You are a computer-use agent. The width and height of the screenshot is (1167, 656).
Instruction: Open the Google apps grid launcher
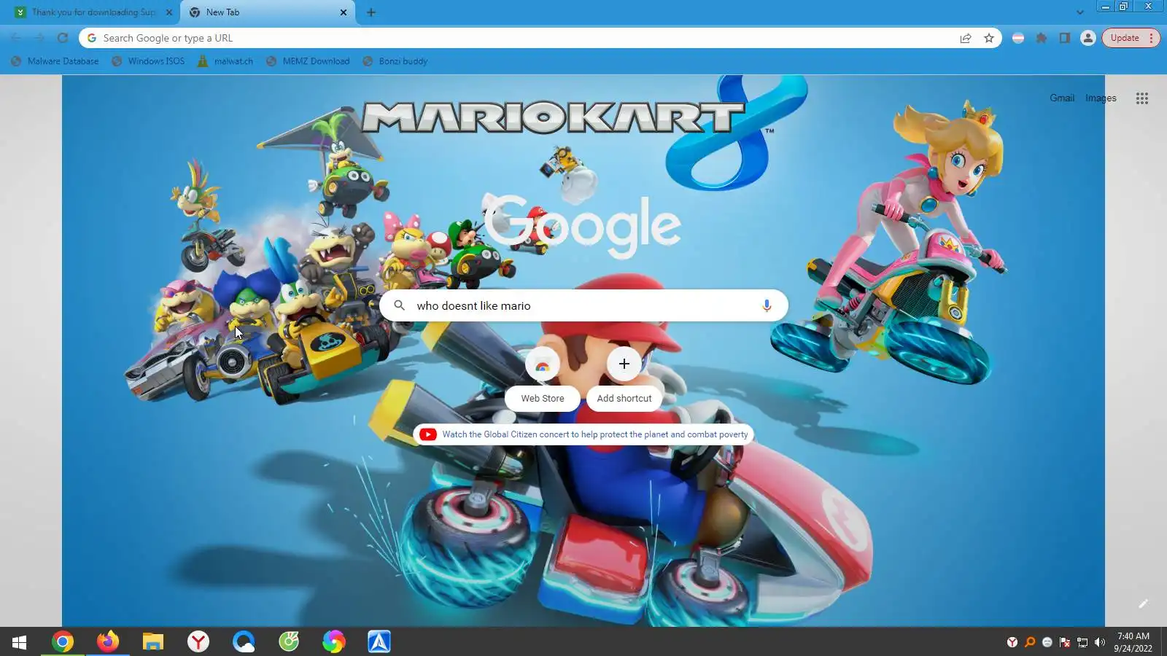point(1142,98)
